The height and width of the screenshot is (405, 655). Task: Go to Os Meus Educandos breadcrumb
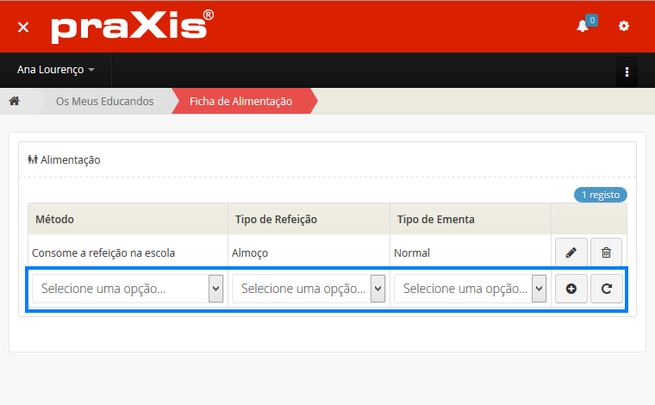pyautogui.click(x=104, y=101)
